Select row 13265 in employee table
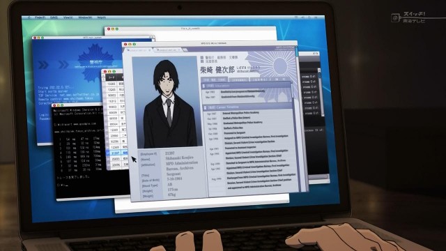The width and height of the screenshot is (446, 251). pos(116,84)
